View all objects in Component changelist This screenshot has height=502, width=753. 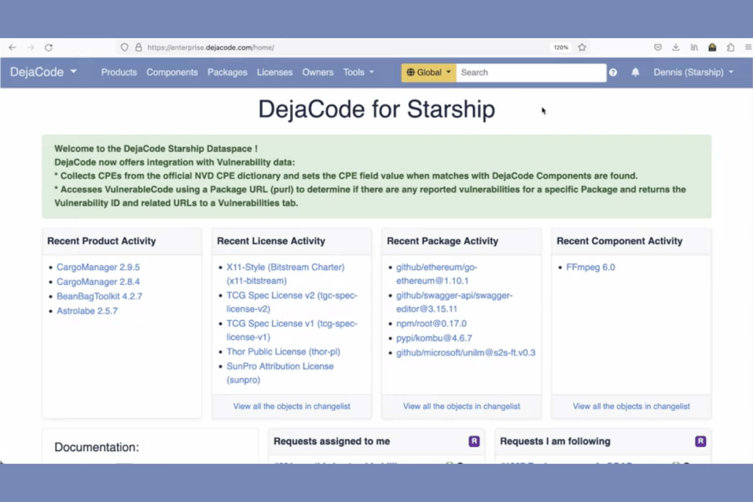coord(632,406)
